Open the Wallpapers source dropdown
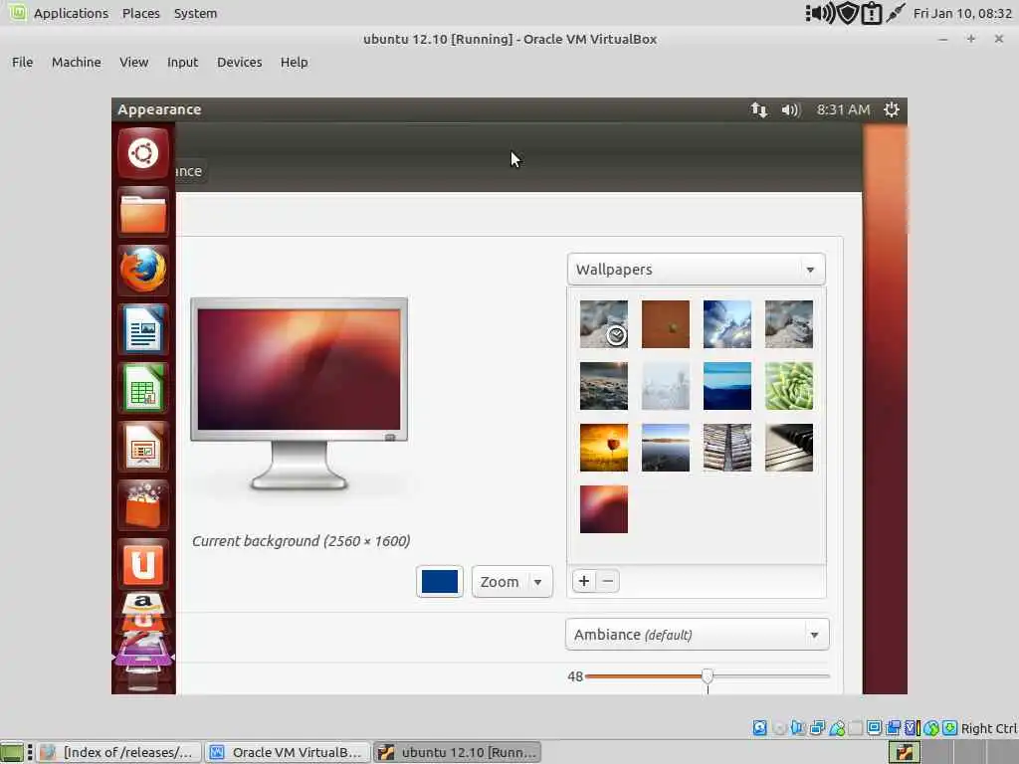 coord(696,269)
